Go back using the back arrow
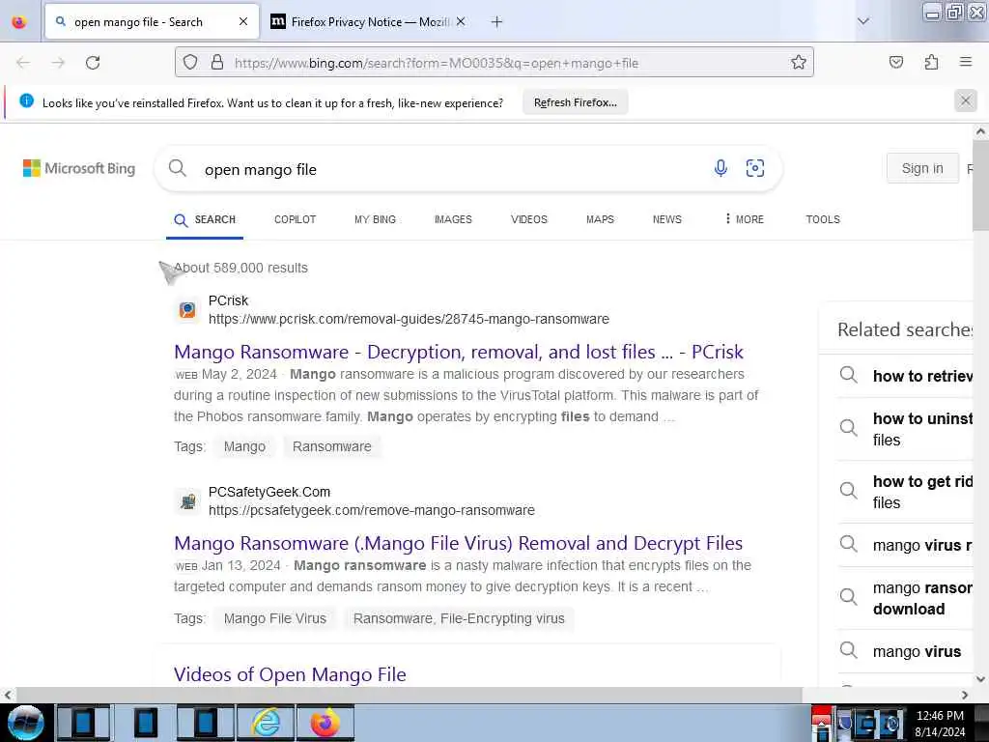989x742 pixels. [23, 63]
